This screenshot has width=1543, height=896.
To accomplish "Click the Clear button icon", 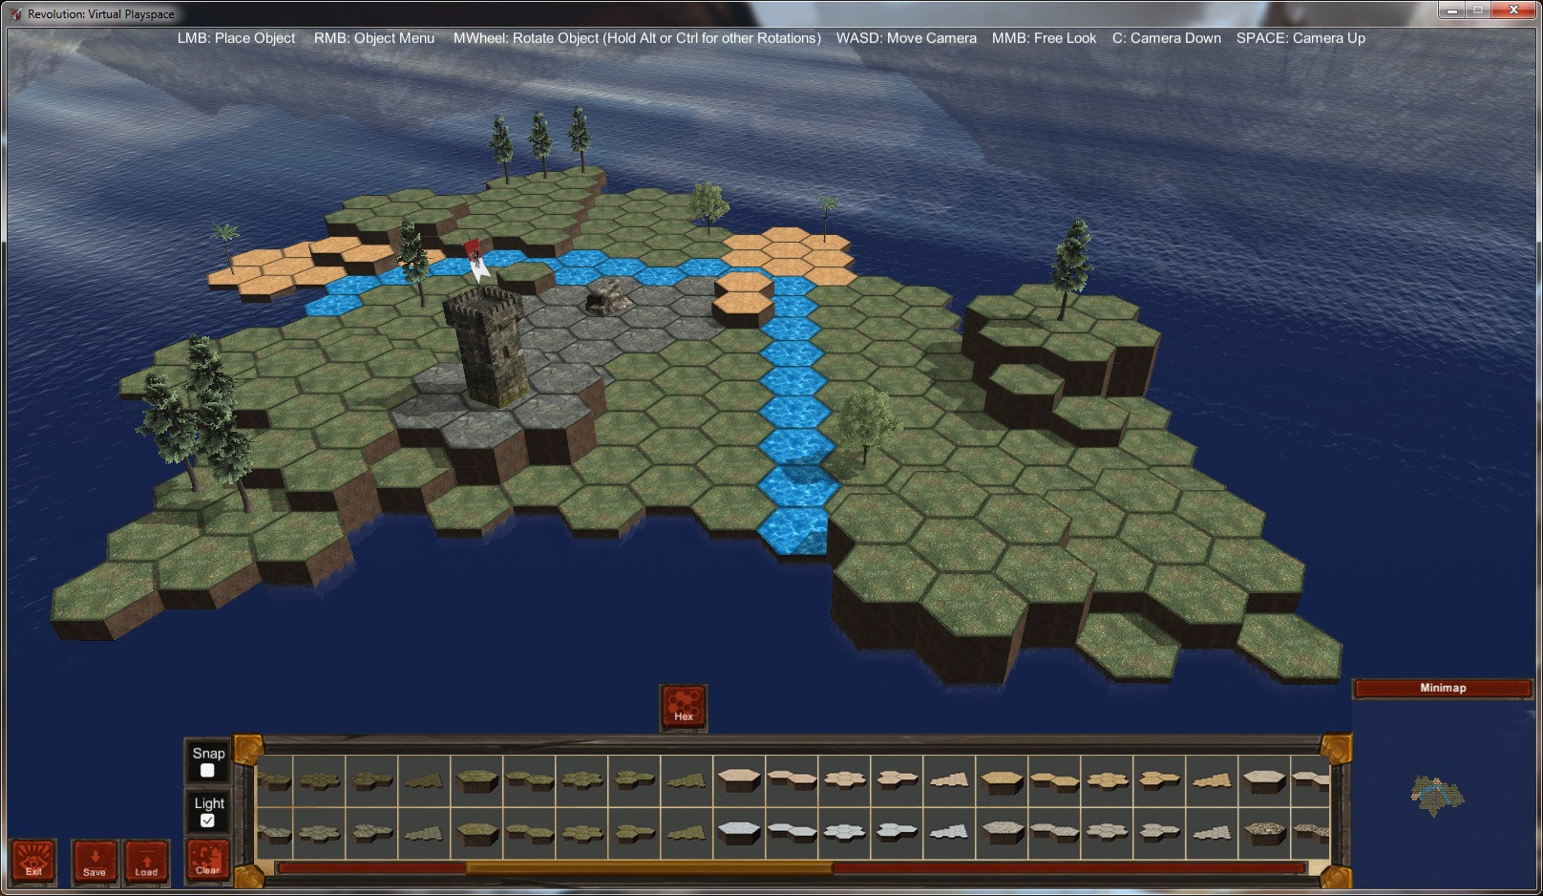I will [207, 861].
